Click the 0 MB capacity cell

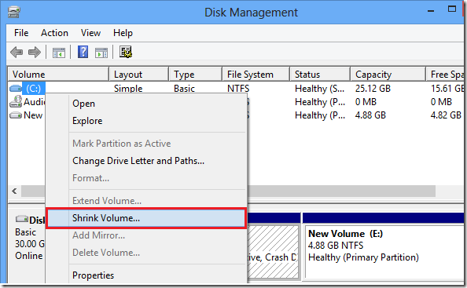tap(366, 102)
